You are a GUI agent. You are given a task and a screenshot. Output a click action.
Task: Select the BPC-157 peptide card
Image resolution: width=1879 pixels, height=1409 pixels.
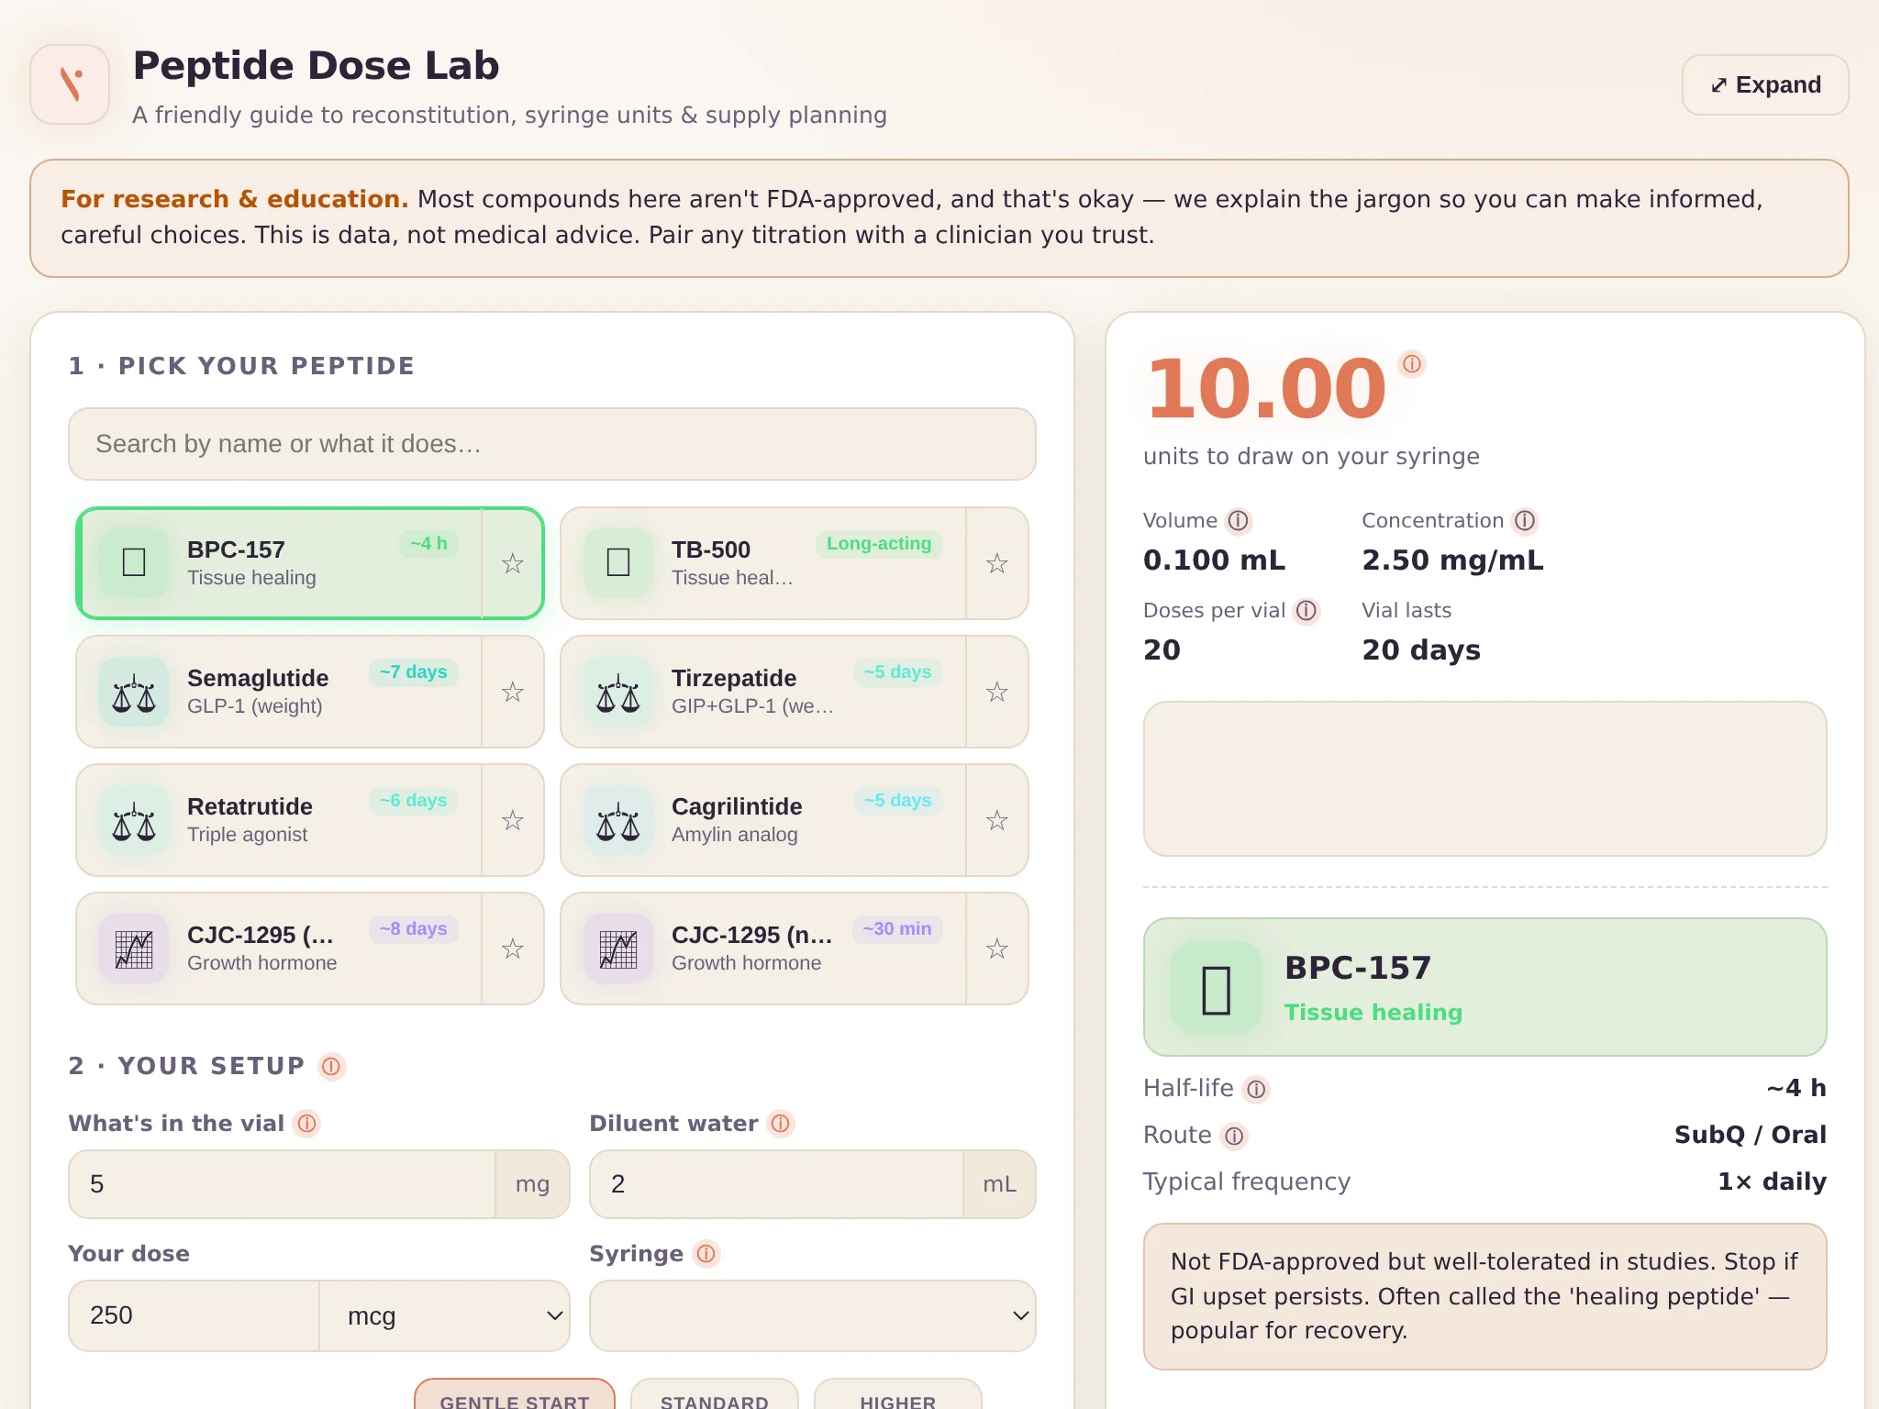[281, 563]
